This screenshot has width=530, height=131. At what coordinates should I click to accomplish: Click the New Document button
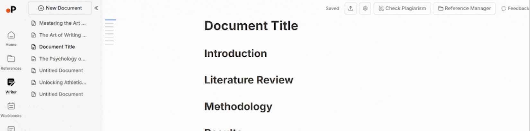click(x=60, y=8)
